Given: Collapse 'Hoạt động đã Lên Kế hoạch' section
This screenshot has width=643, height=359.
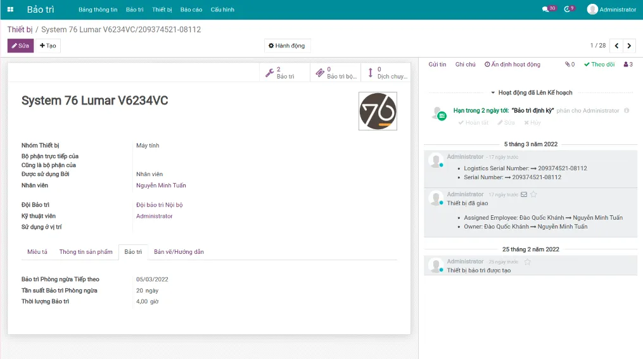Looking at the screenshot, I should [x=531, y=92].
